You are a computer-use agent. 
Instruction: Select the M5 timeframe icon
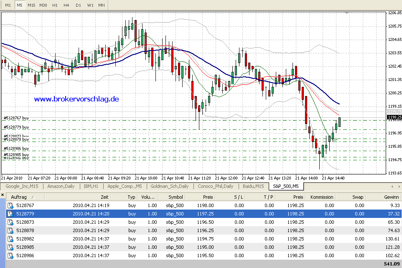tap(19, 5)
